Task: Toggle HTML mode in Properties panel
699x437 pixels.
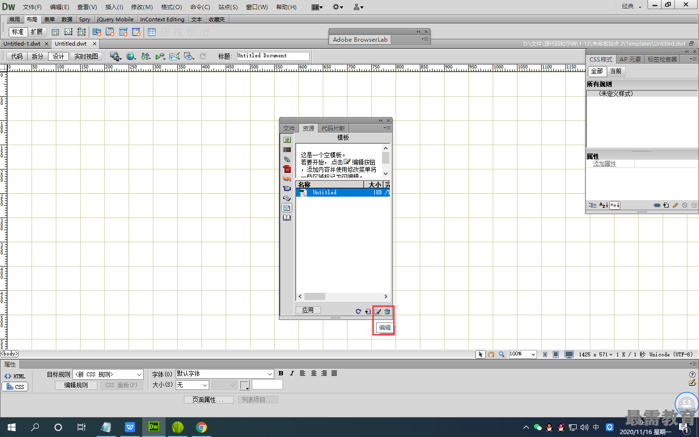Action: (x=15, y=376)
